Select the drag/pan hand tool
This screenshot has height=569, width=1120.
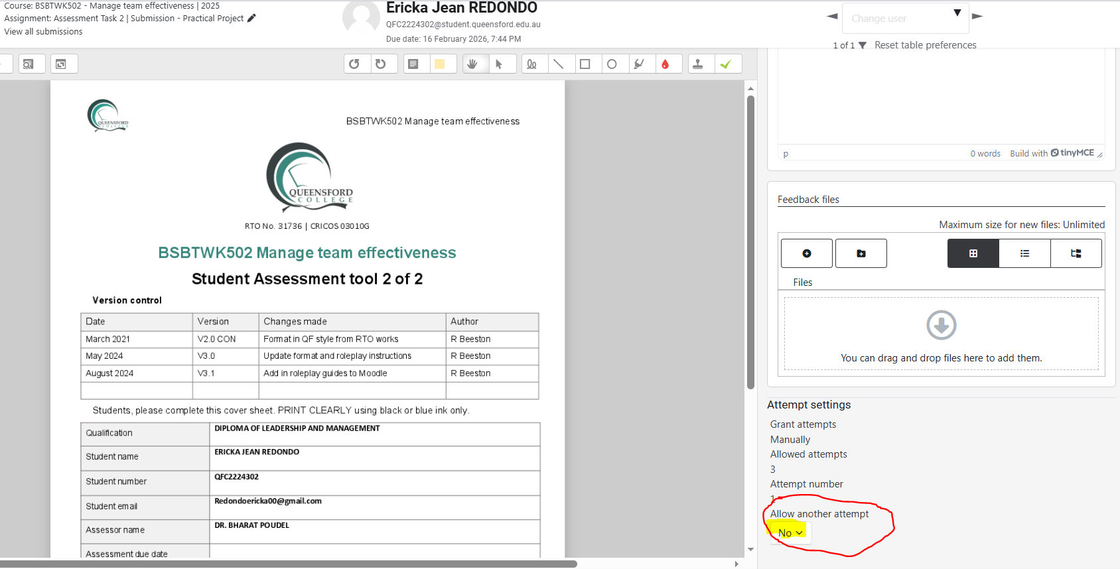472,64
